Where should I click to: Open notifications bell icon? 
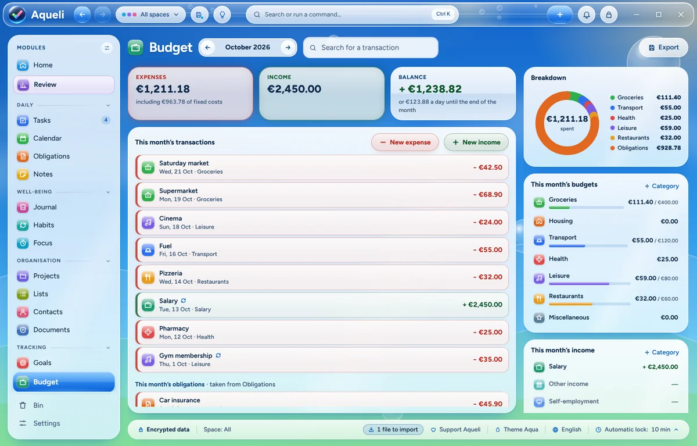click(x=587, y=15)
